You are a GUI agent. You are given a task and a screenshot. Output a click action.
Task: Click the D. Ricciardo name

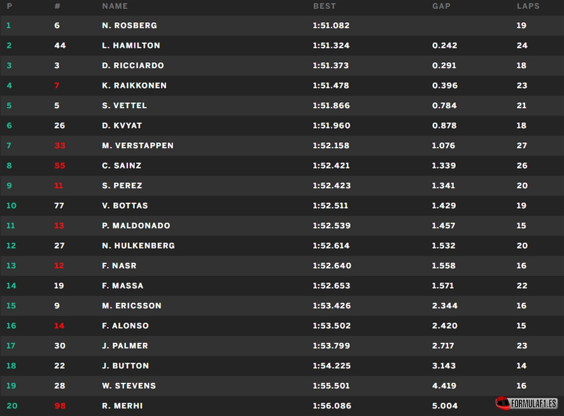coord(133,66)
